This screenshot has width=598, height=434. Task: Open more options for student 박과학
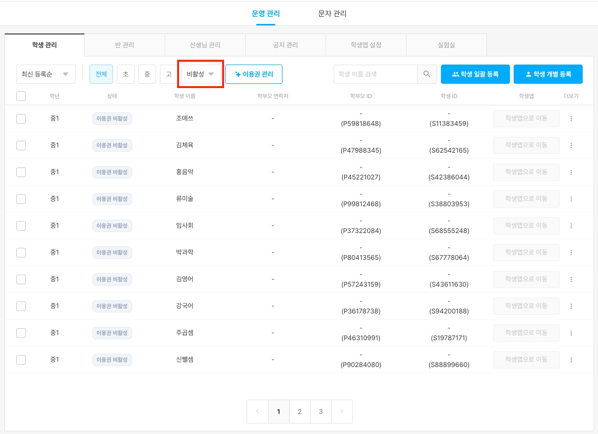[x=571, y=253]
